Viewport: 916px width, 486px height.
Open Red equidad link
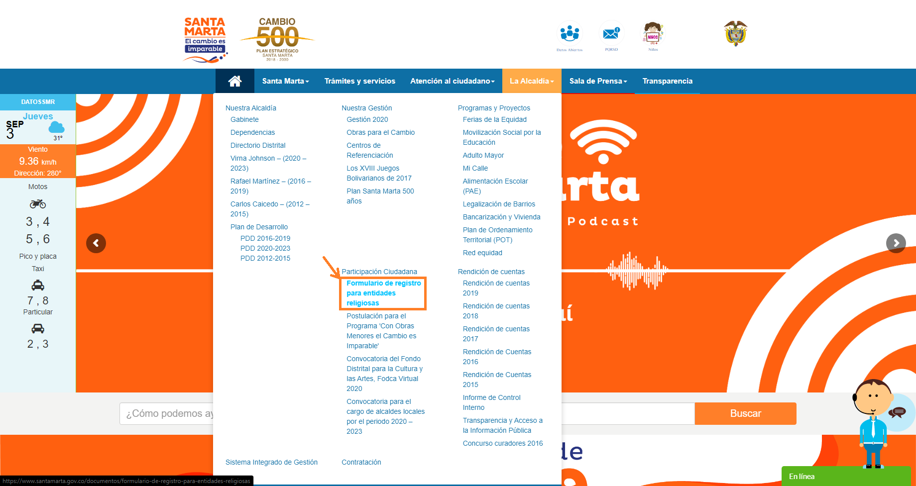click(x=482, y=253)
